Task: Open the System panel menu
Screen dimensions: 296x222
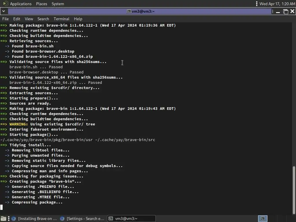Action: (58, 4)
